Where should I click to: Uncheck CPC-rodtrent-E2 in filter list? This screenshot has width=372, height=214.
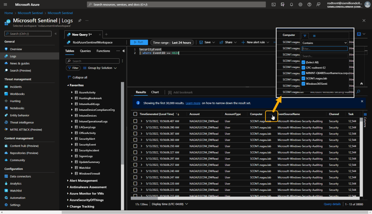pyautogui.click(x=303, y=68)
